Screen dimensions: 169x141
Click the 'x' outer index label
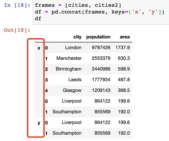click(39, 48)
